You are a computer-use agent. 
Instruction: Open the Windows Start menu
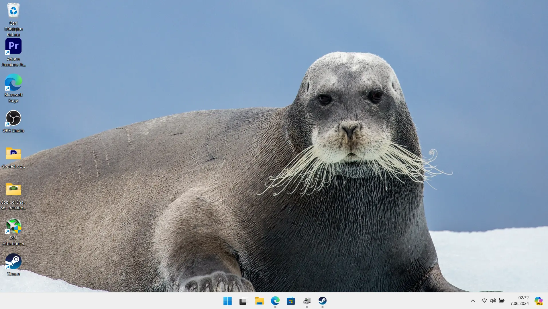(227, 301)
